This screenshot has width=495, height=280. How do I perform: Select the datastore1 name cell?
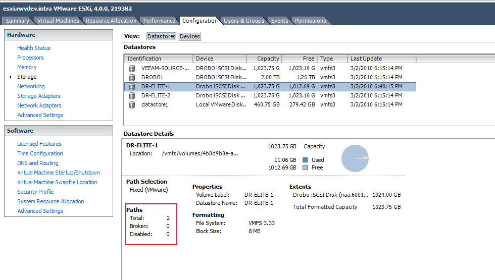[155, 105]
